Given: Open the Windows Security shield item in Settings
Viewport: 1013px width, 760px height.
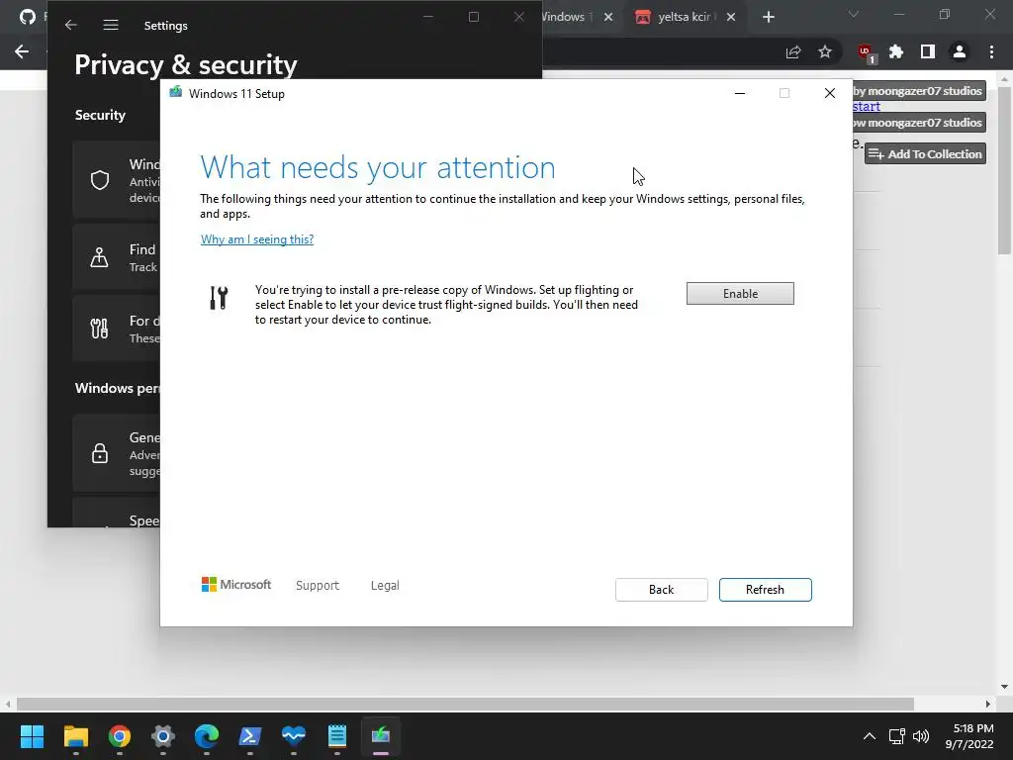Looking at the screenshot, I should point(100,180).
